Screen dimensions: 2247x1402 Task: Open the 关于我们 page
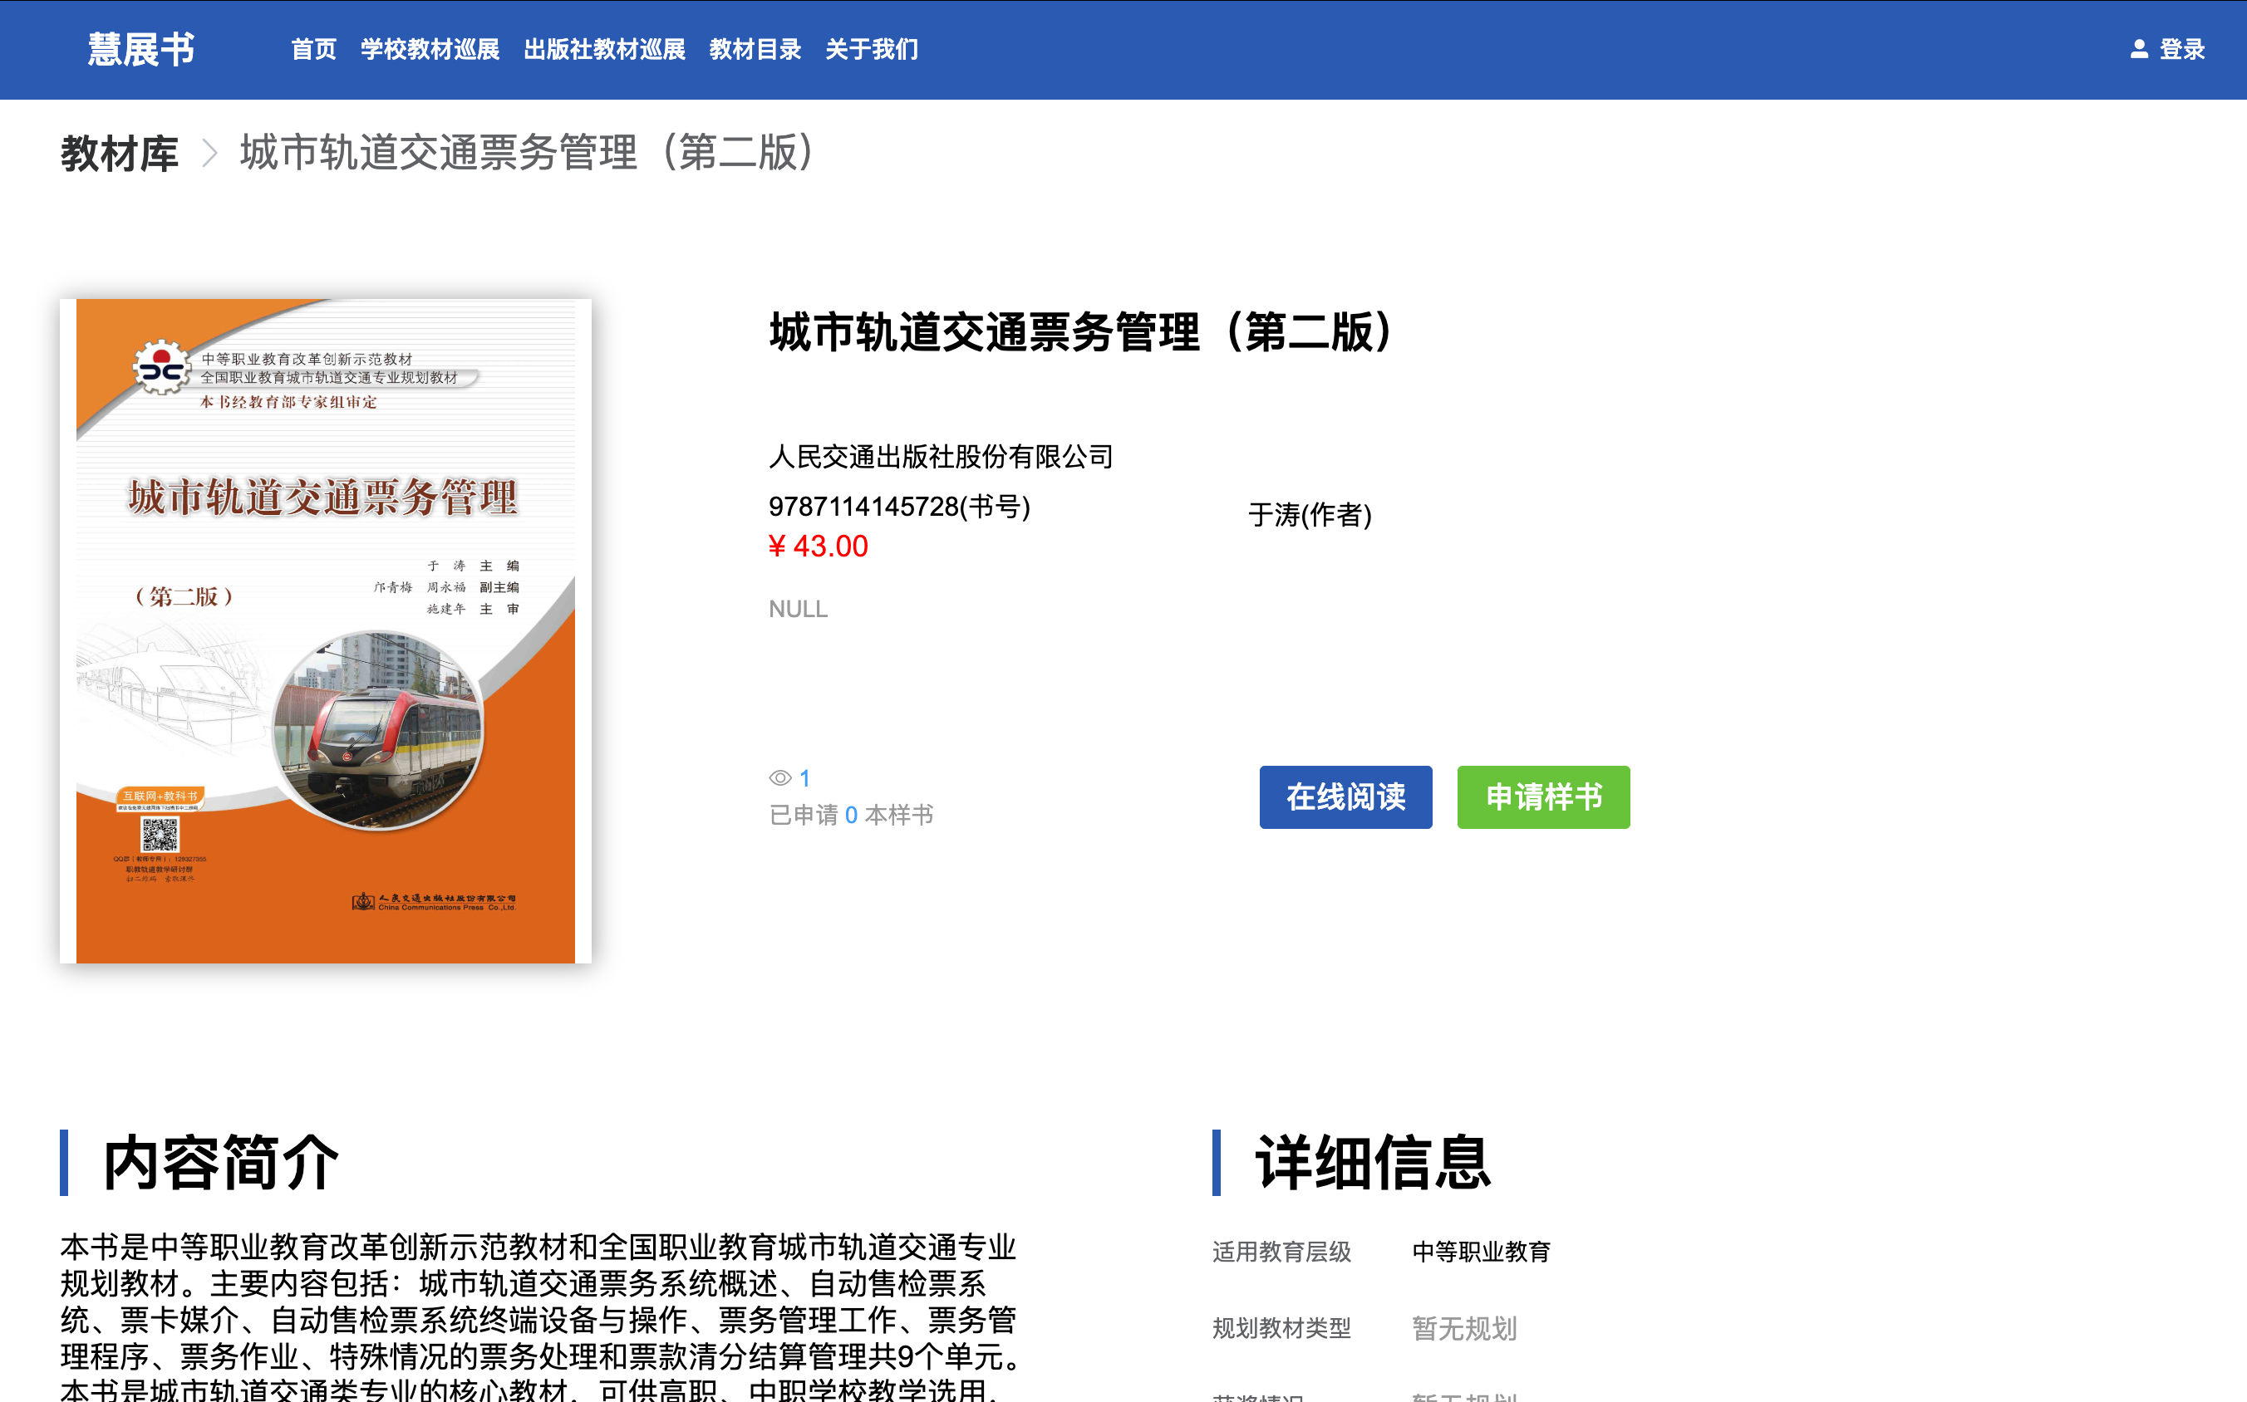pyautogui.click(x=871, y=49)
